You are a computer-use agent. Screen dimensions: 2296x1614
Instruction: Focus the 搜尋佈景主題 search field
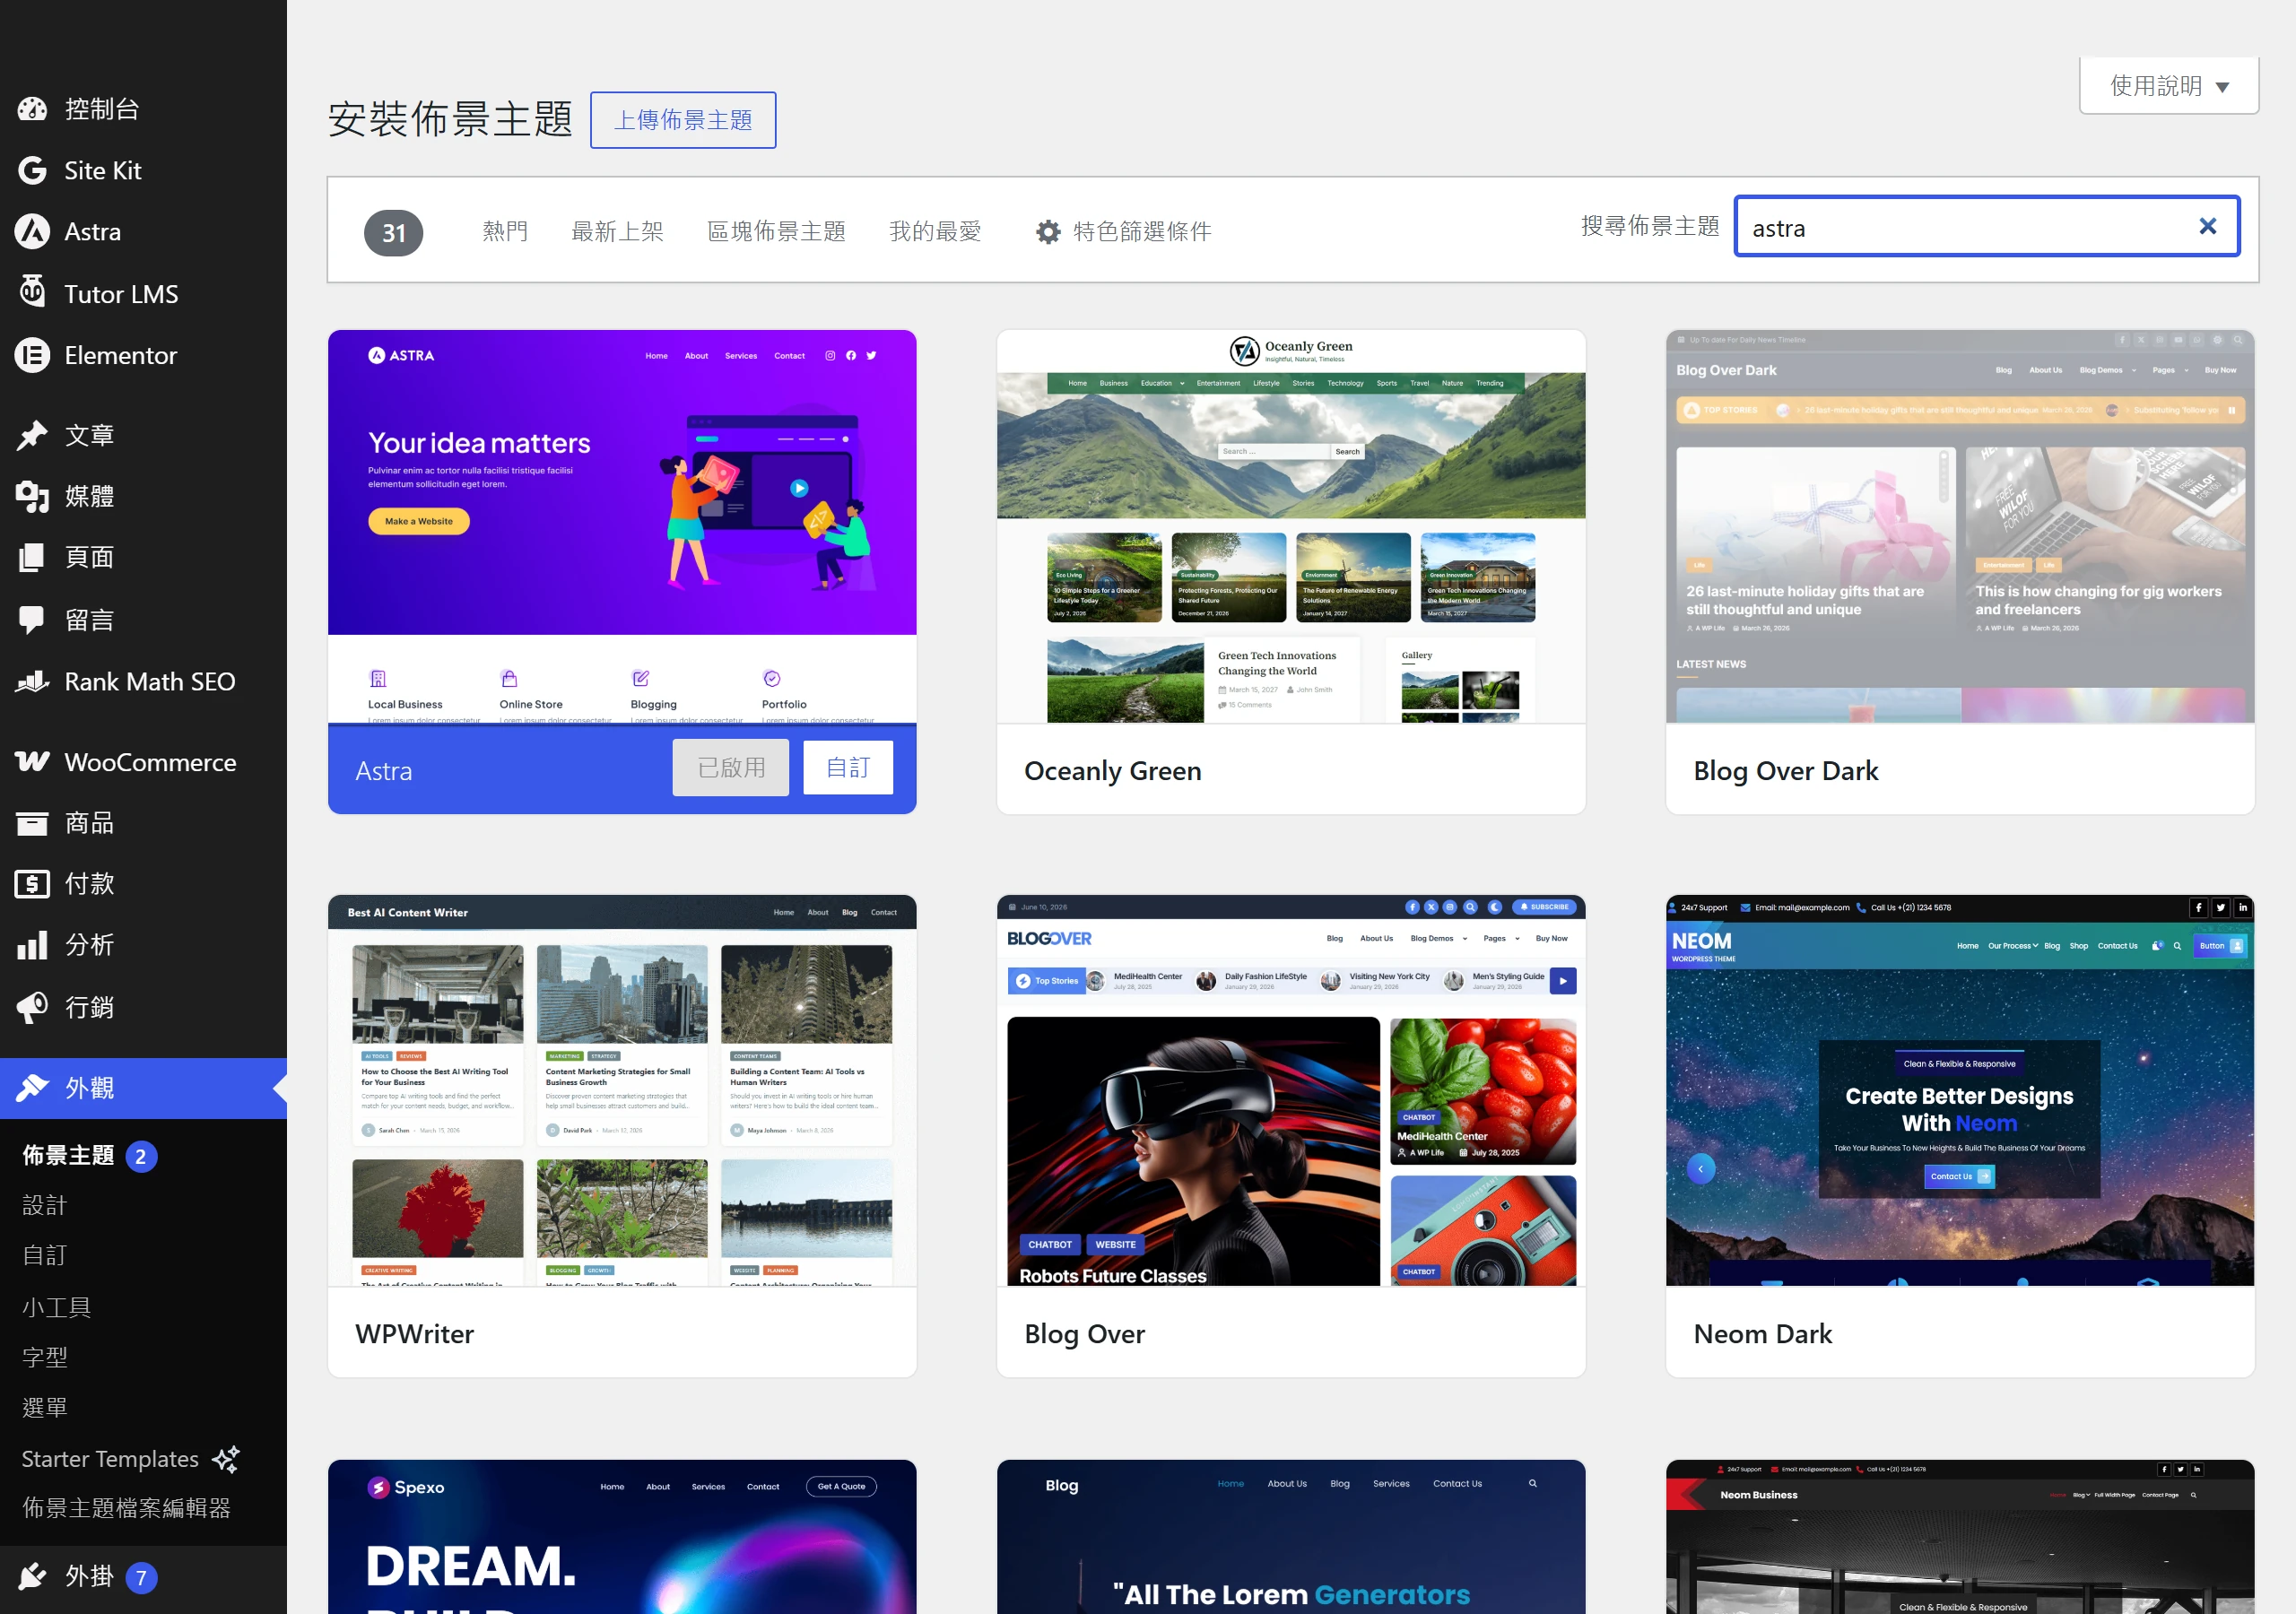1986,227
